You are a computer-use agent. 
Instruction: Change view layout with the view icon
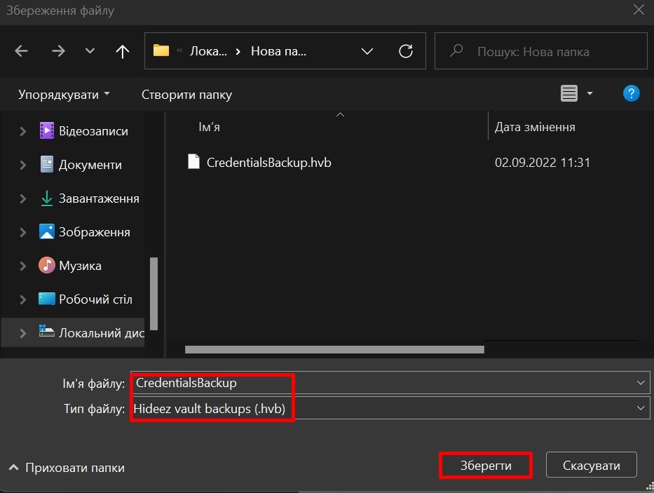point(569,93)
